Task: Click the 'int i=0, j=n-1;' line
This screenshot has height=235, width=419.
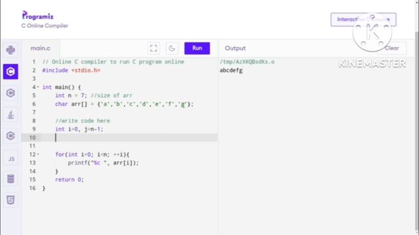Action: (79, 129)
